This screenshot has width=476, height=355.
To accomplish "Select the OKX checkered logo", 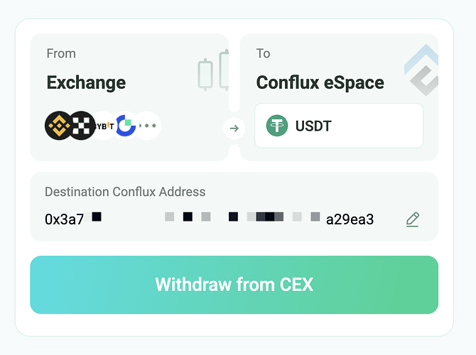I will [x=81, y=125].
